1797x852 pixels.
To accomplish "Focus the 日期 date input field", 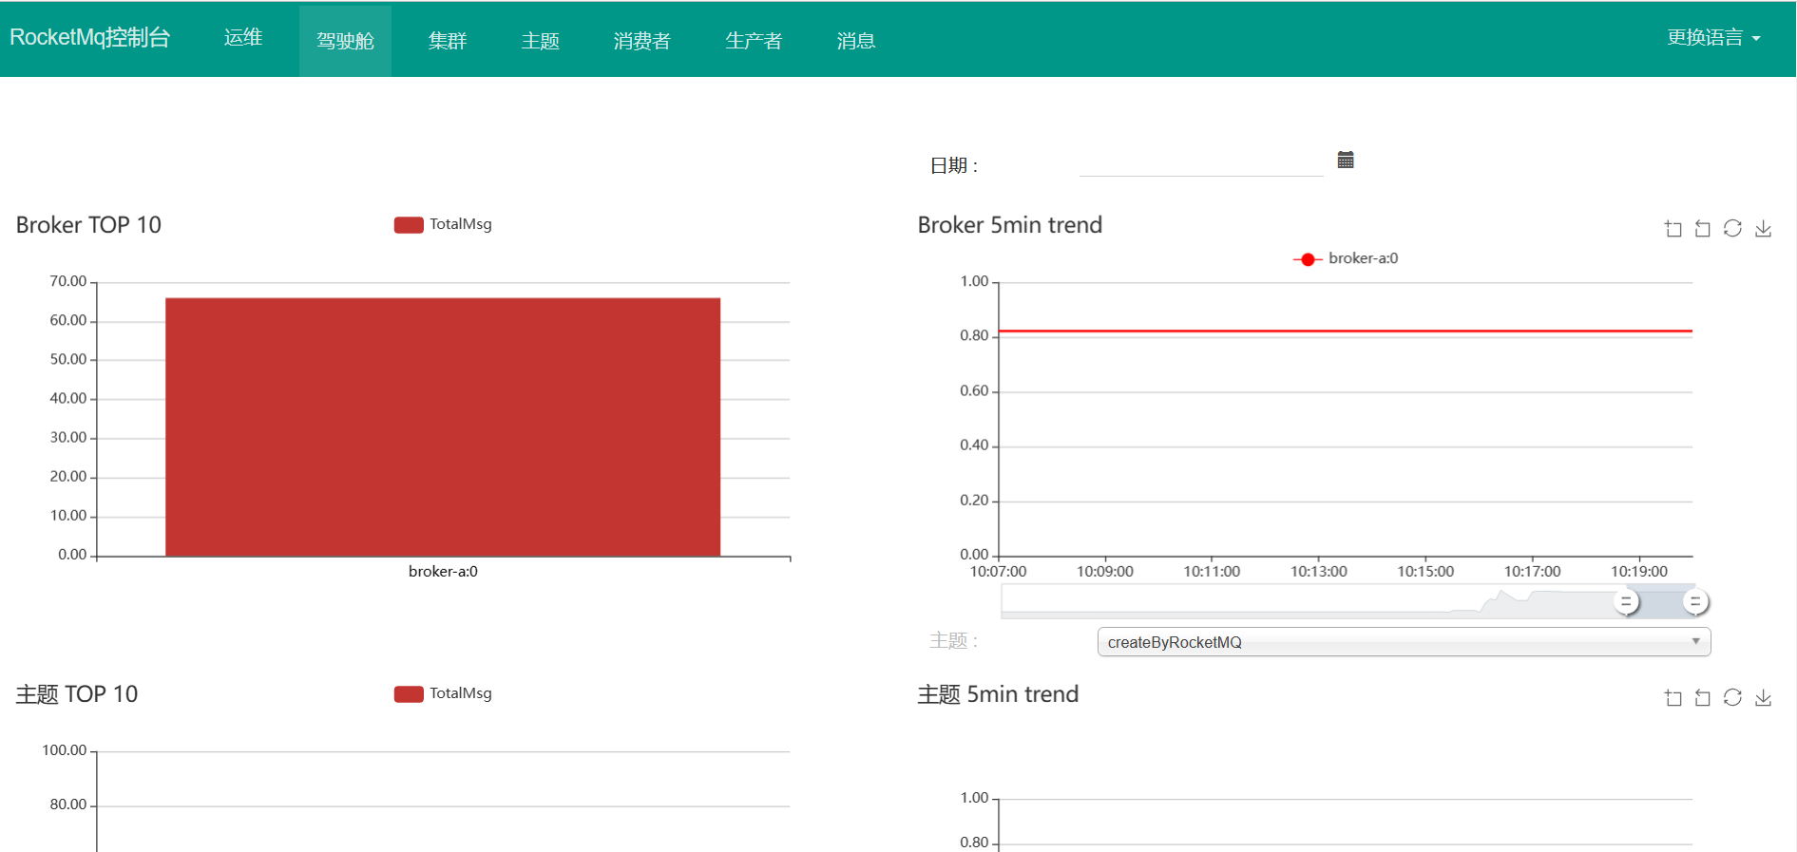I will click(x=1200, y=163).
